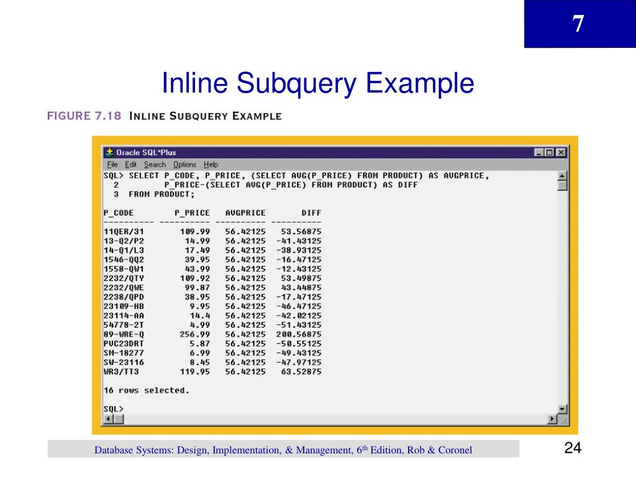Click the AVGPRICE column header

pyautogui.click(x=245, y=213)
